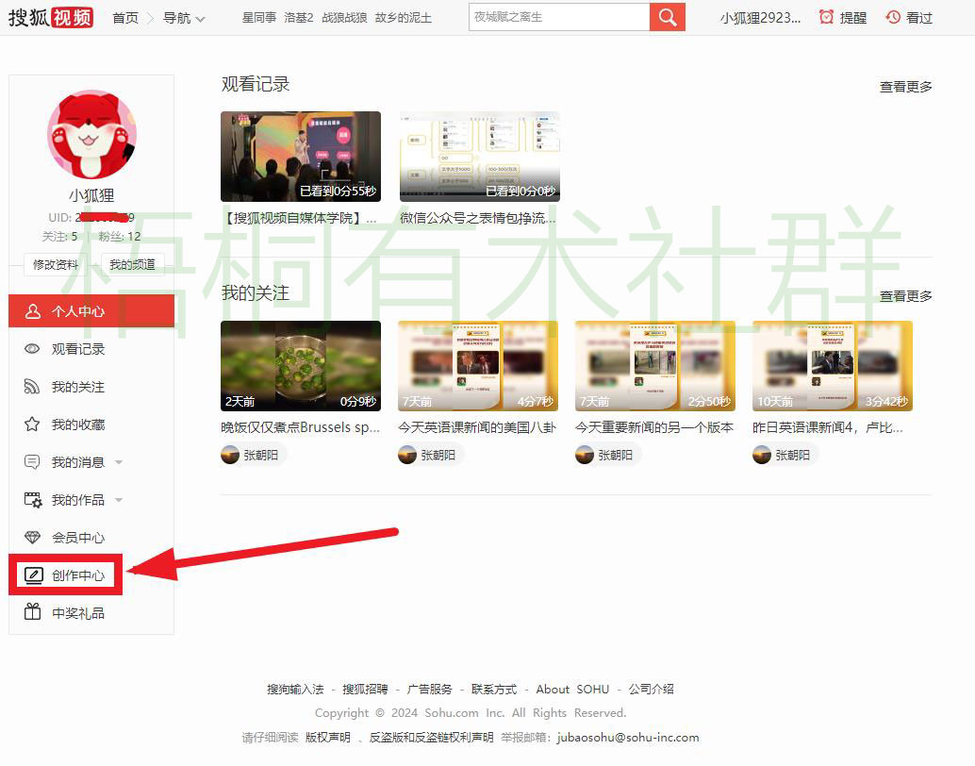
Task: Click the watch history clock icon
Action: pos(893,17)
